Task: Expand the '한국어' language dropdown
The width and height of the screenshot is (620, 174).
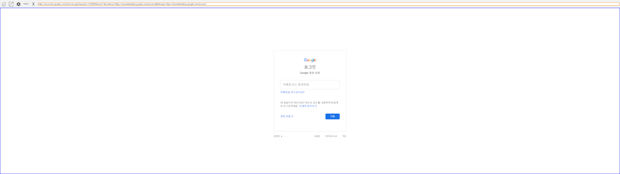Action: click(278, 136)
